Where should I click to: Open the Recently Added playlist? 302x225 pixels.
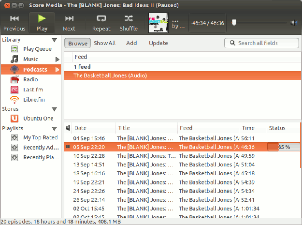(x=31, y=148)
